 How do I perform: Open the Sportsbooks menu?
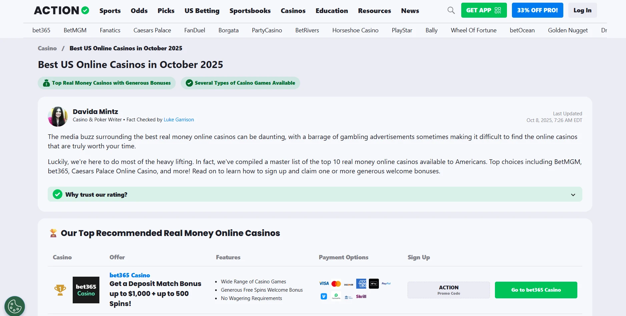(250, 11)
